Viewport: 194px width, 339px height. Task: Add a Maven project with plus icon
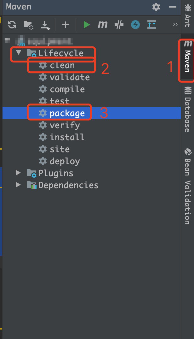pos(65,25)
